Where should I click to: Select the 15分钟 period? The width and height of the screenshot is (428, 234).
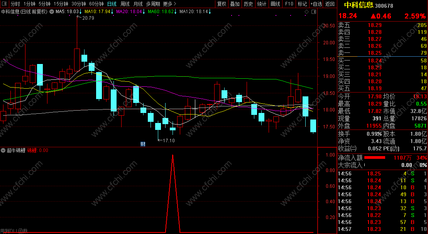pos(61,4)
